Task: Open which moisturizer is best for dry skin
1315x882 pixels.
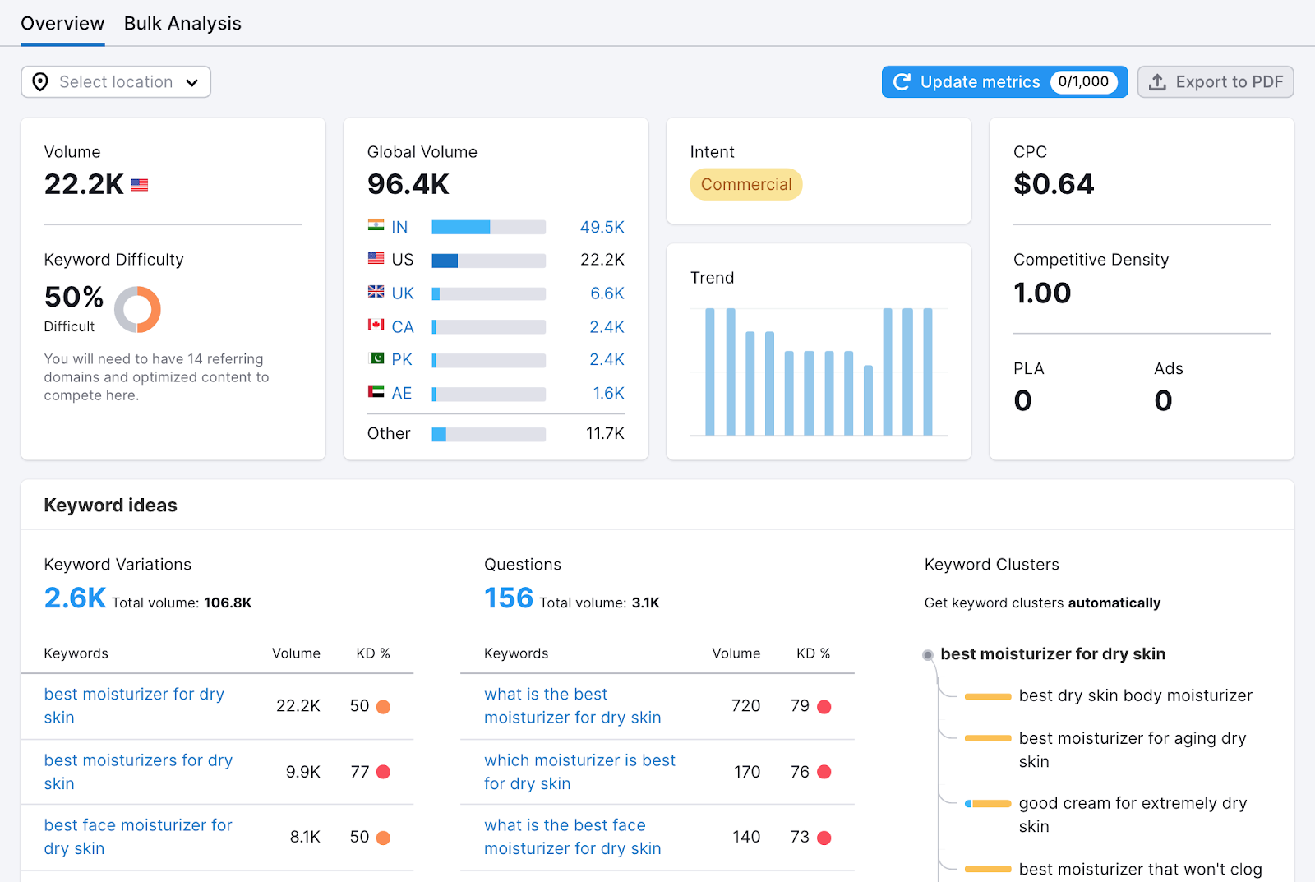Action: click(x=579, y=772)
